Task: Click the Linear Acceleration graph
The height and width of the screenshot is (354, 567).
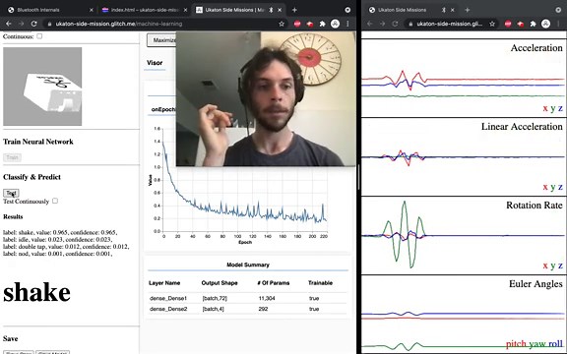Action: 463,156
